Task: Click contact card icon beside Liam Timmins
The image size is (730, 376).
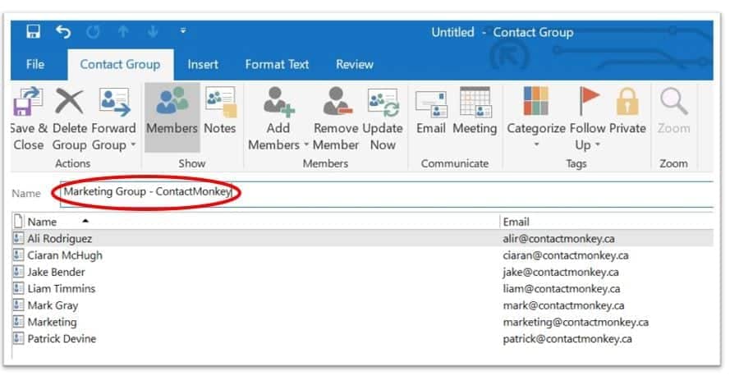Action: (18, 288)
